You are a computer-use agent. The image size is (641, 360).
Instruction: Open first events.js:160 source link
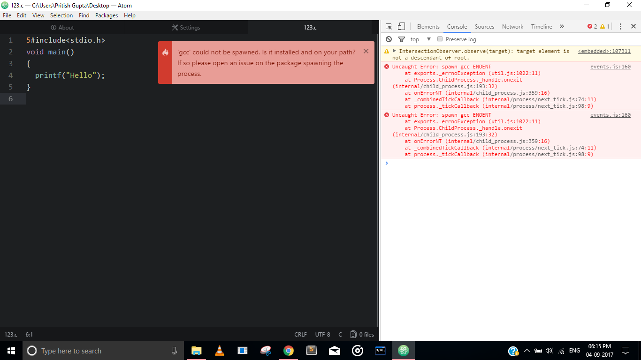click(610, 67)
